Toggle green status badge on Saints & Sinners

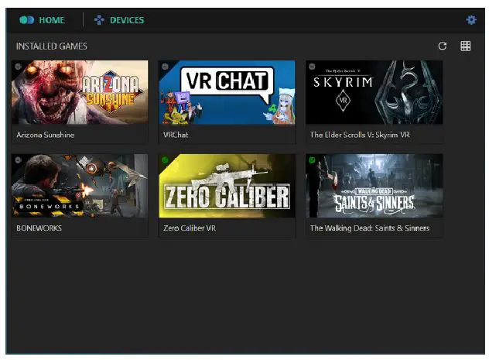click(312, 160)
